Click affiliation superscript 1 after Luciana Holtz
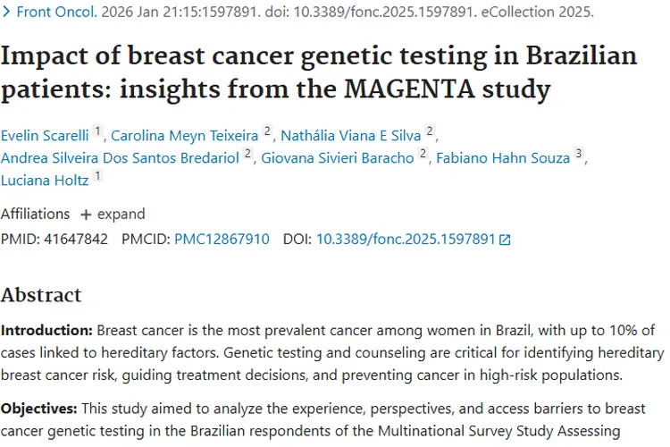Image resolution: width=670 pixels, height=447 pixels. 97,177
